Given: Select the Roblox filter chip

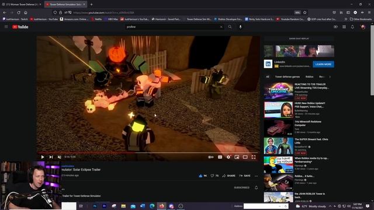Looking at the screenshot, I should coord(309,76).
